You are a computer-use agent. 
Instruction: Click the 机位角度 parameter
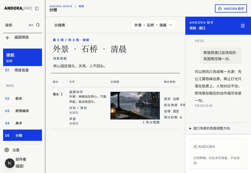pyautogui.click(x=175, y=105)
